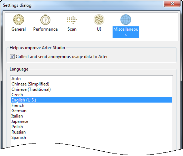Open Performance settings stopwatch icon
Image resolution: width=183 pixels, height=156 pixels.
[45, 20]
